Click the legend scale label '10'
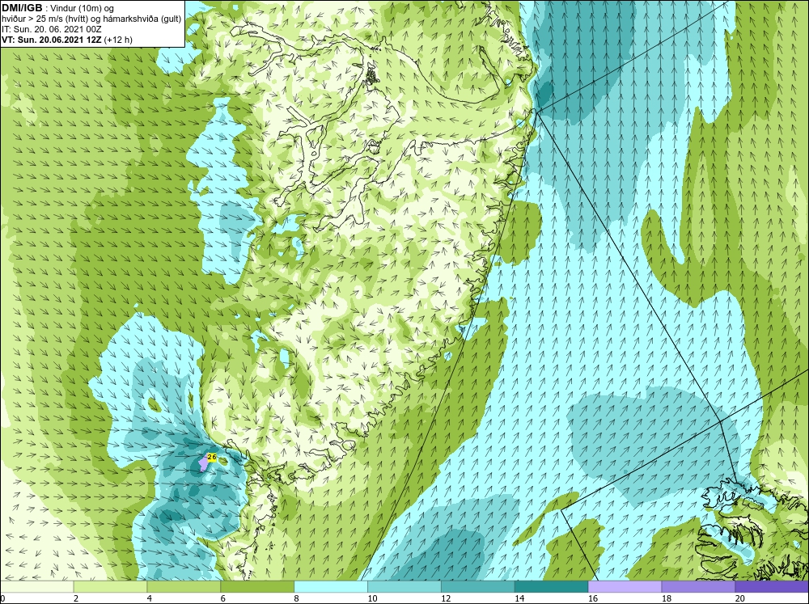 pos(372,598)
